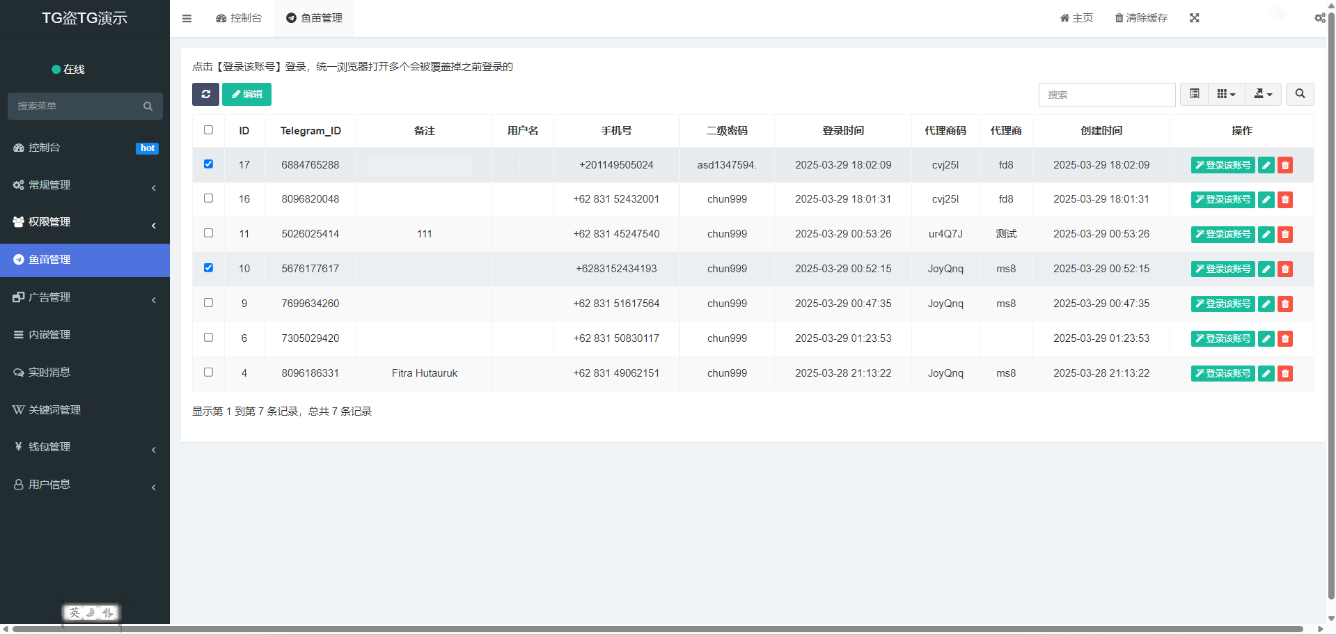Check the row checkbox for ID 11
Screen dimensions: 1336x635
click(x=208, y=233)
